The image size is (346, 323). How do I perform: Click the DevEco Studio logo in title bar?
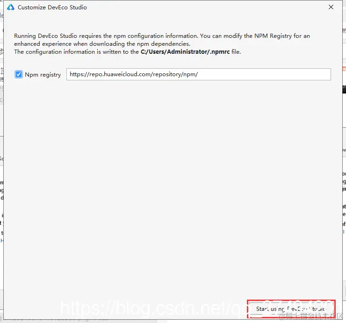[11, 7]
